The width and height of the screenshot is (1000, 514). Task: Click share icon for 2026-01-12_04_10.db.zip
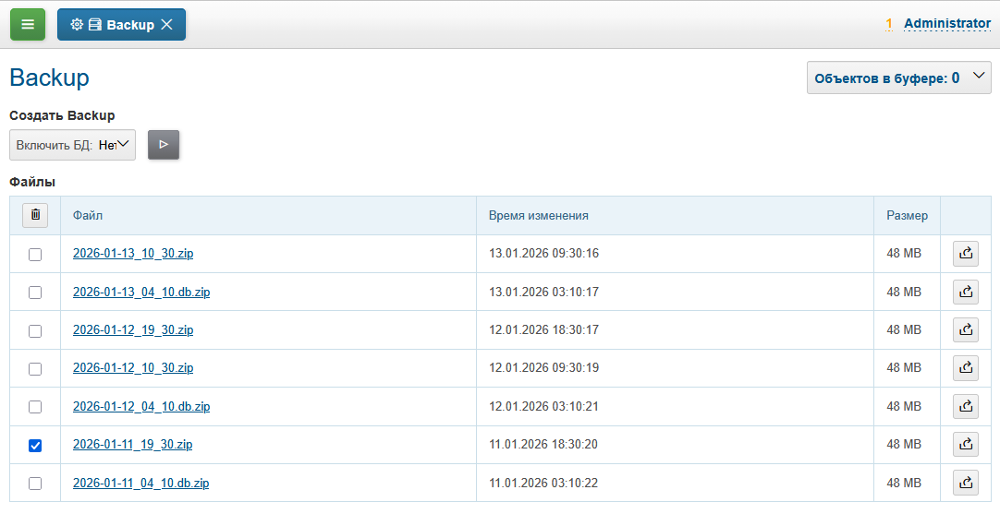click(x=965, y=407)
